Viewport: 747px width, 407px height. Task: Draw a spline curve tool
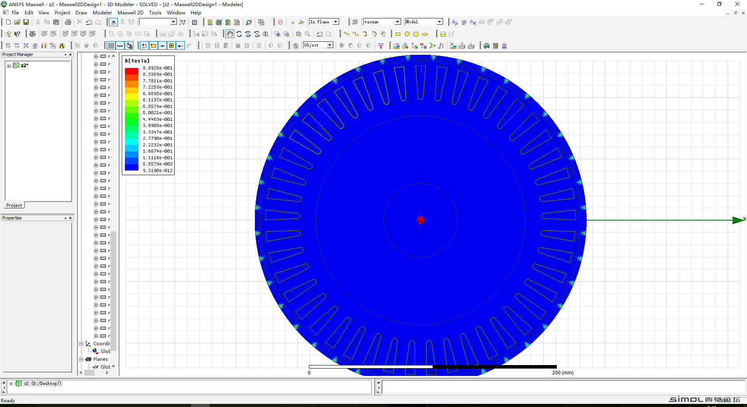[356, 34]
